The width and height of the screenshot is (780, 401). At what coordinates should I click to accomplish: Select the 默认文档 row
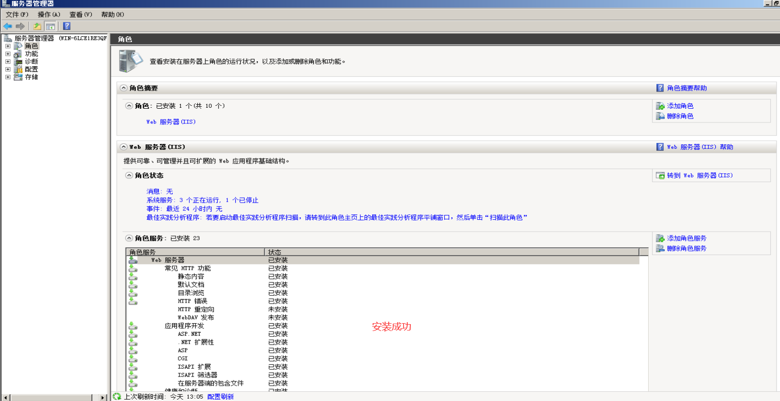(382, 284)
